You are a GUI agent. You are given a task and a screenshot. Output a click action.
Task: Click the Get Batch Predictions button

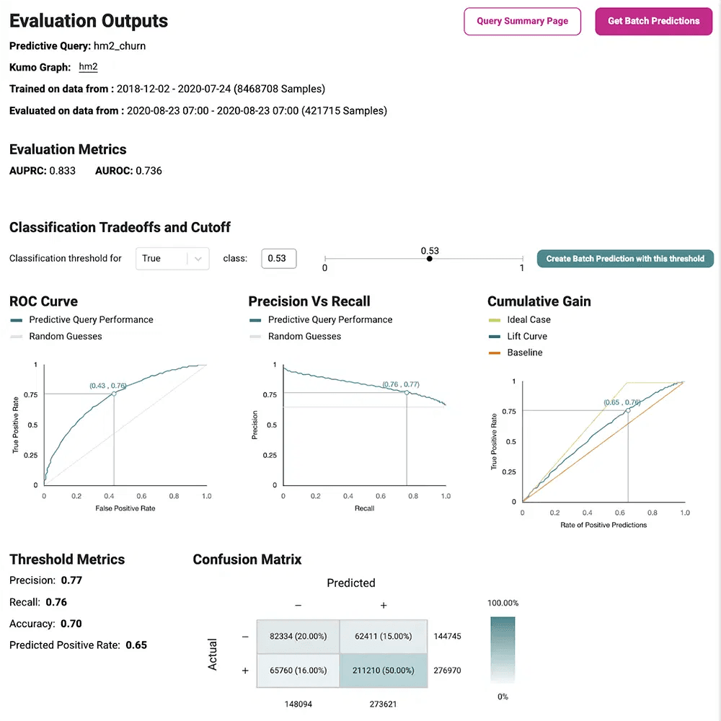click(653, 22)
